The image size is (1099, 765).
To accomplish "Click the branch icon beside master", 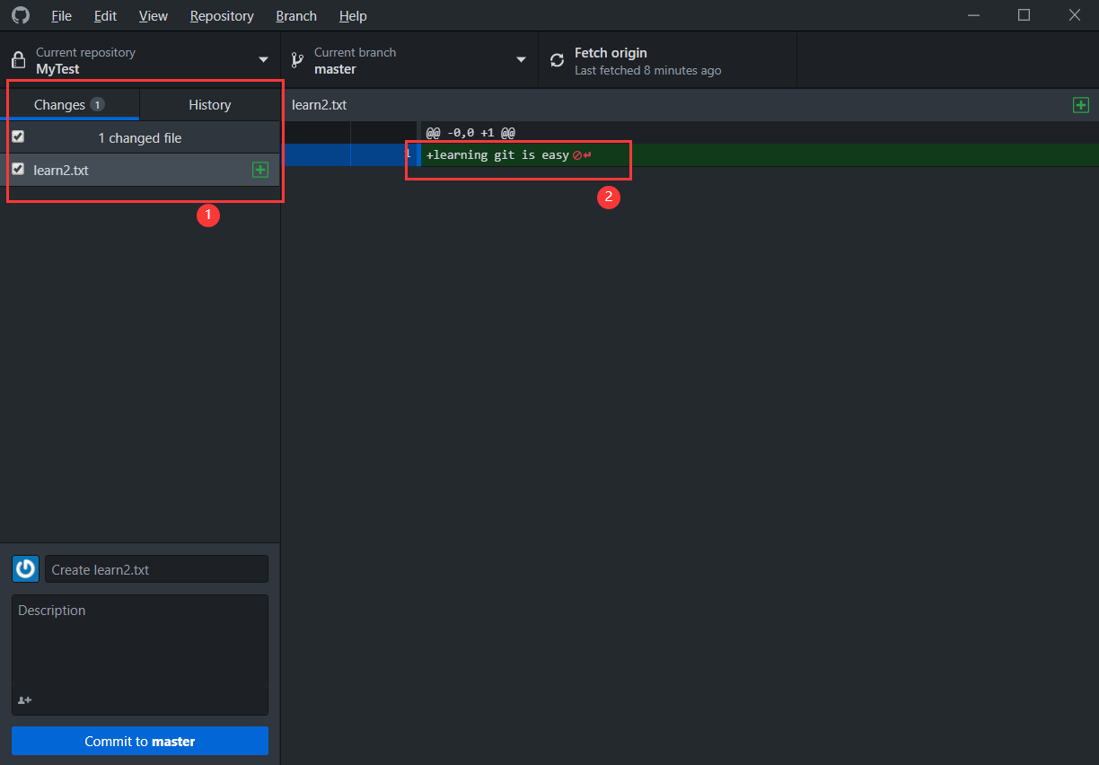I will [x=297, y=60].
